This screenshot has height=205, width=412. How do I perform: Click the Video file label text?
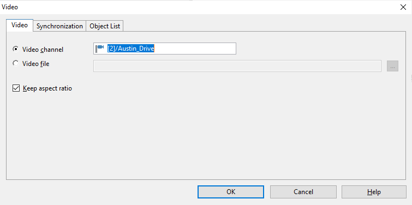tap(35, 64)
